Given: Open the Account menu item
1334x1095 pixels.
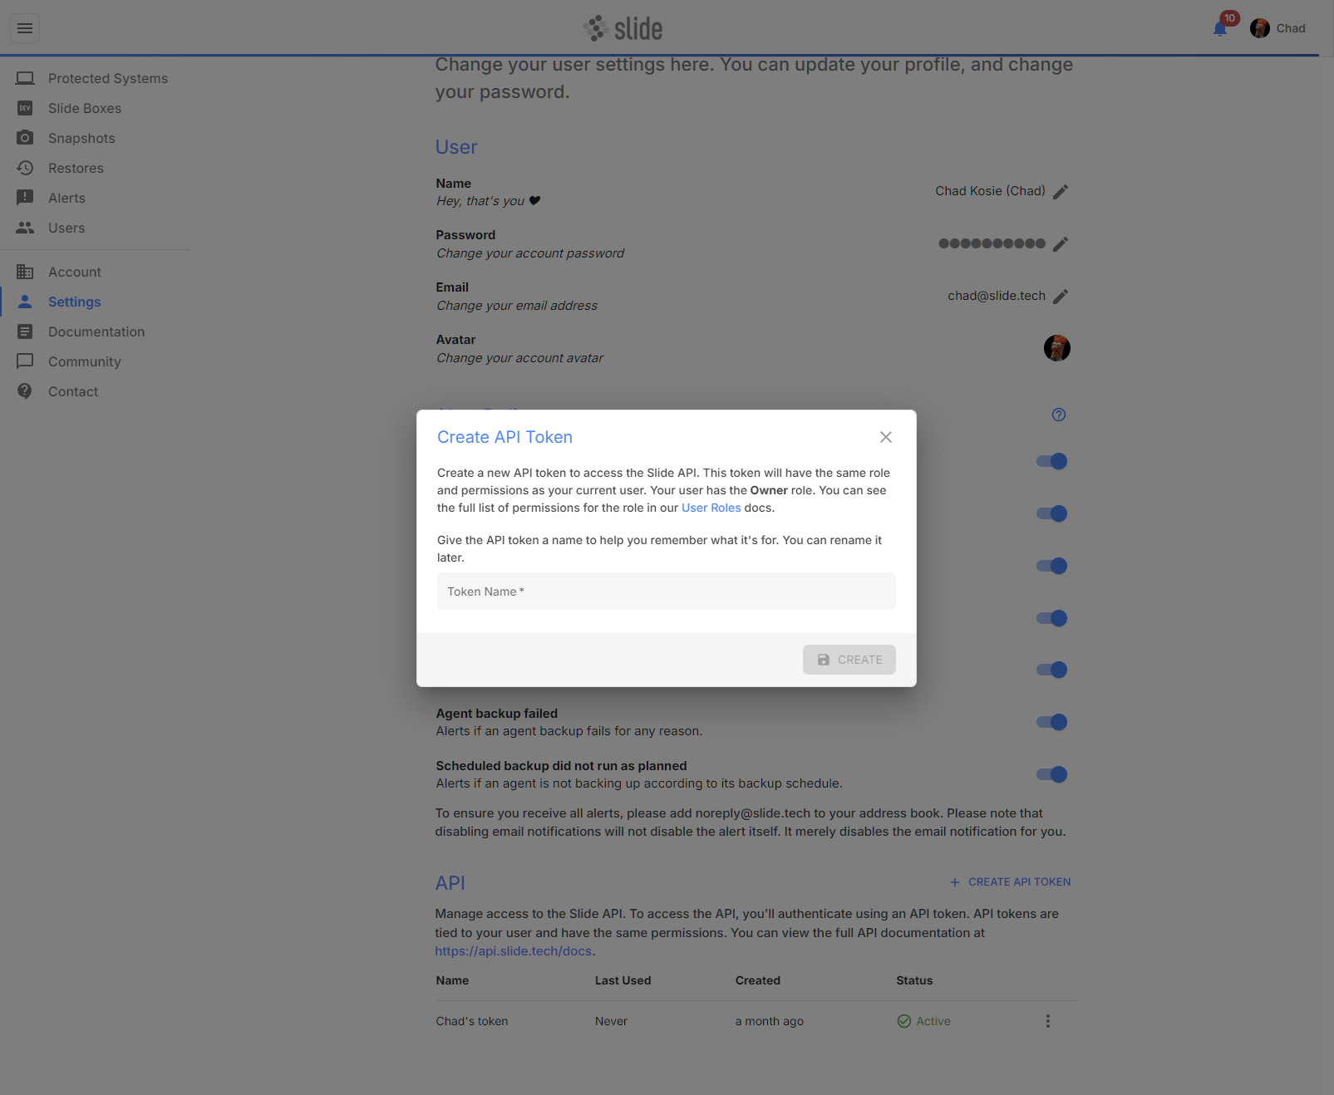Looking at the screenshot, I should pyautogui.click(x=75, y=272).
